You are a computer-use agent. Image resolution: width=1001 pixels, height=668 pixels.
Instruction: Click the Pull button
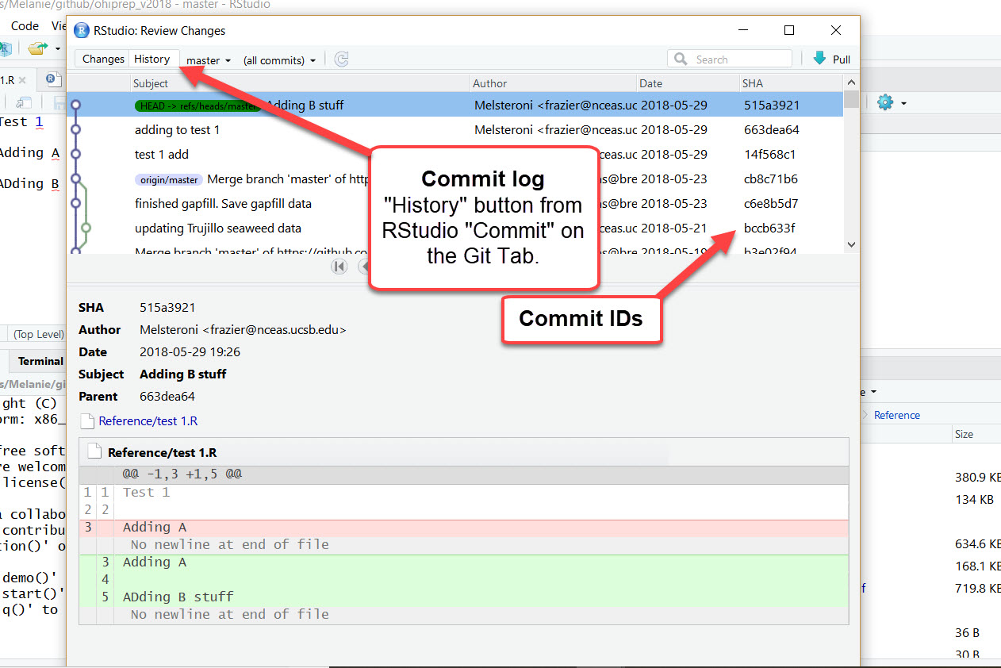tap(832, 59)
